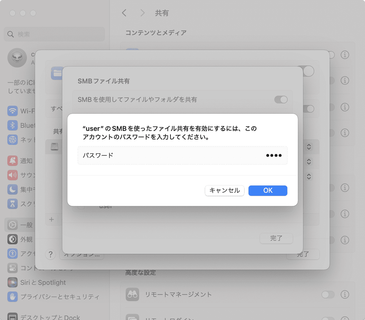Click the 高度な設定 heading
The image size is (365, 320).
141,272
